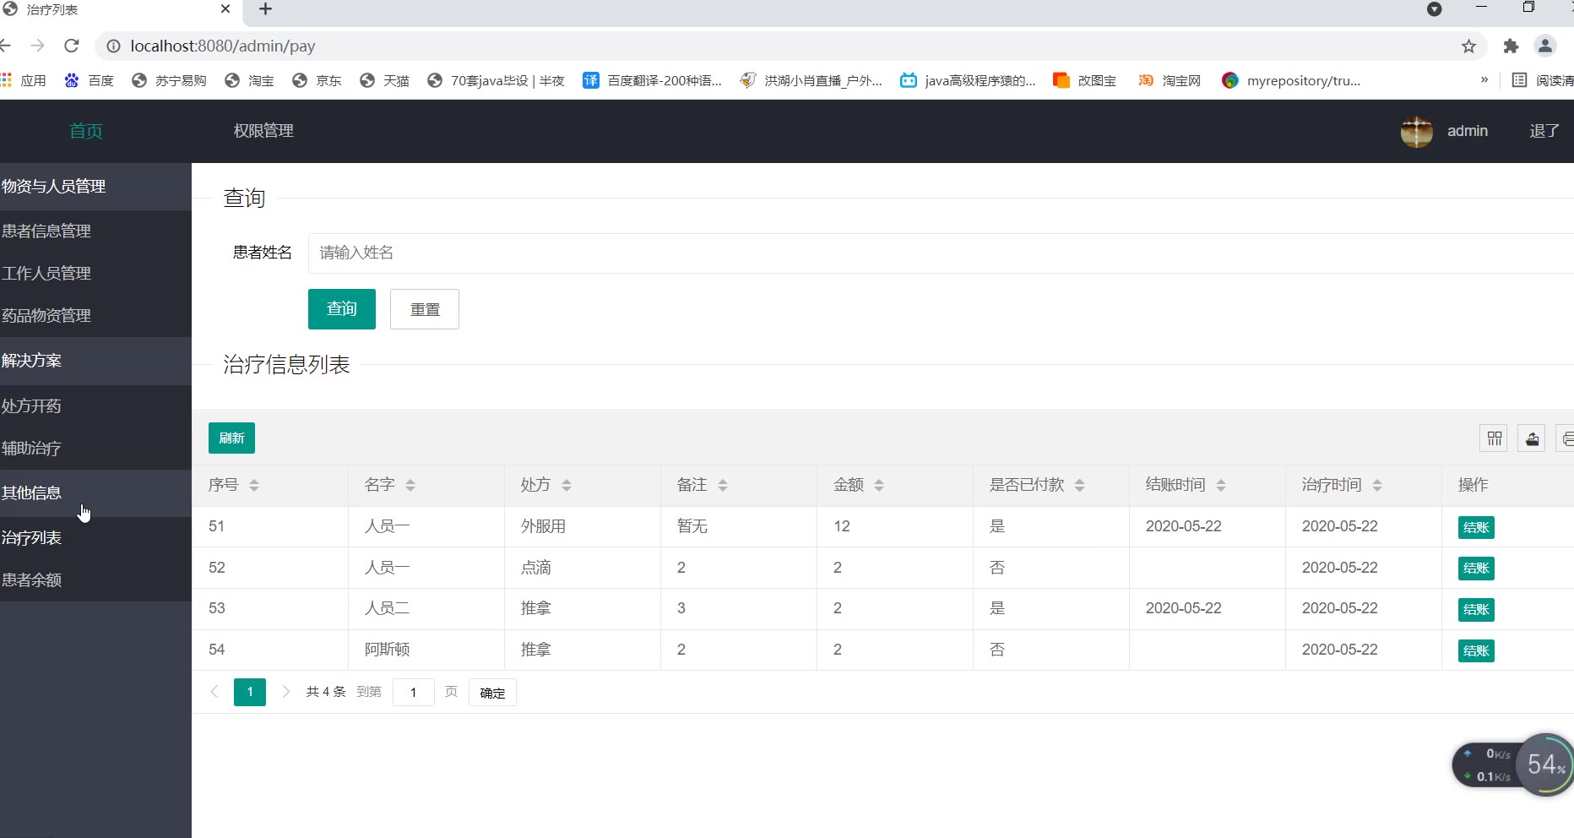Click the 退了 logout link
Viewport: 1574px width, 838px height.
(1544, 131)
